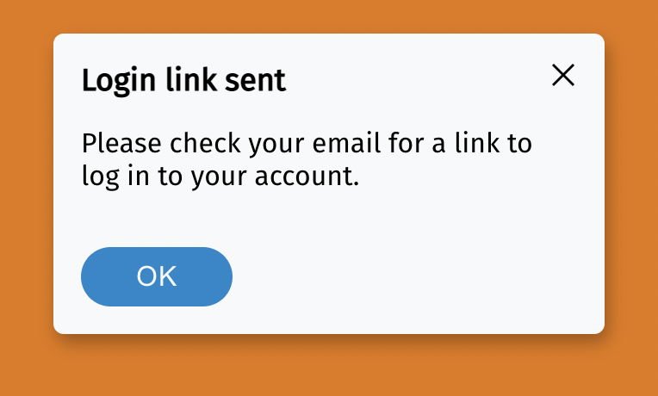Click the word "to" ending the first line

(x=519, y=143)
